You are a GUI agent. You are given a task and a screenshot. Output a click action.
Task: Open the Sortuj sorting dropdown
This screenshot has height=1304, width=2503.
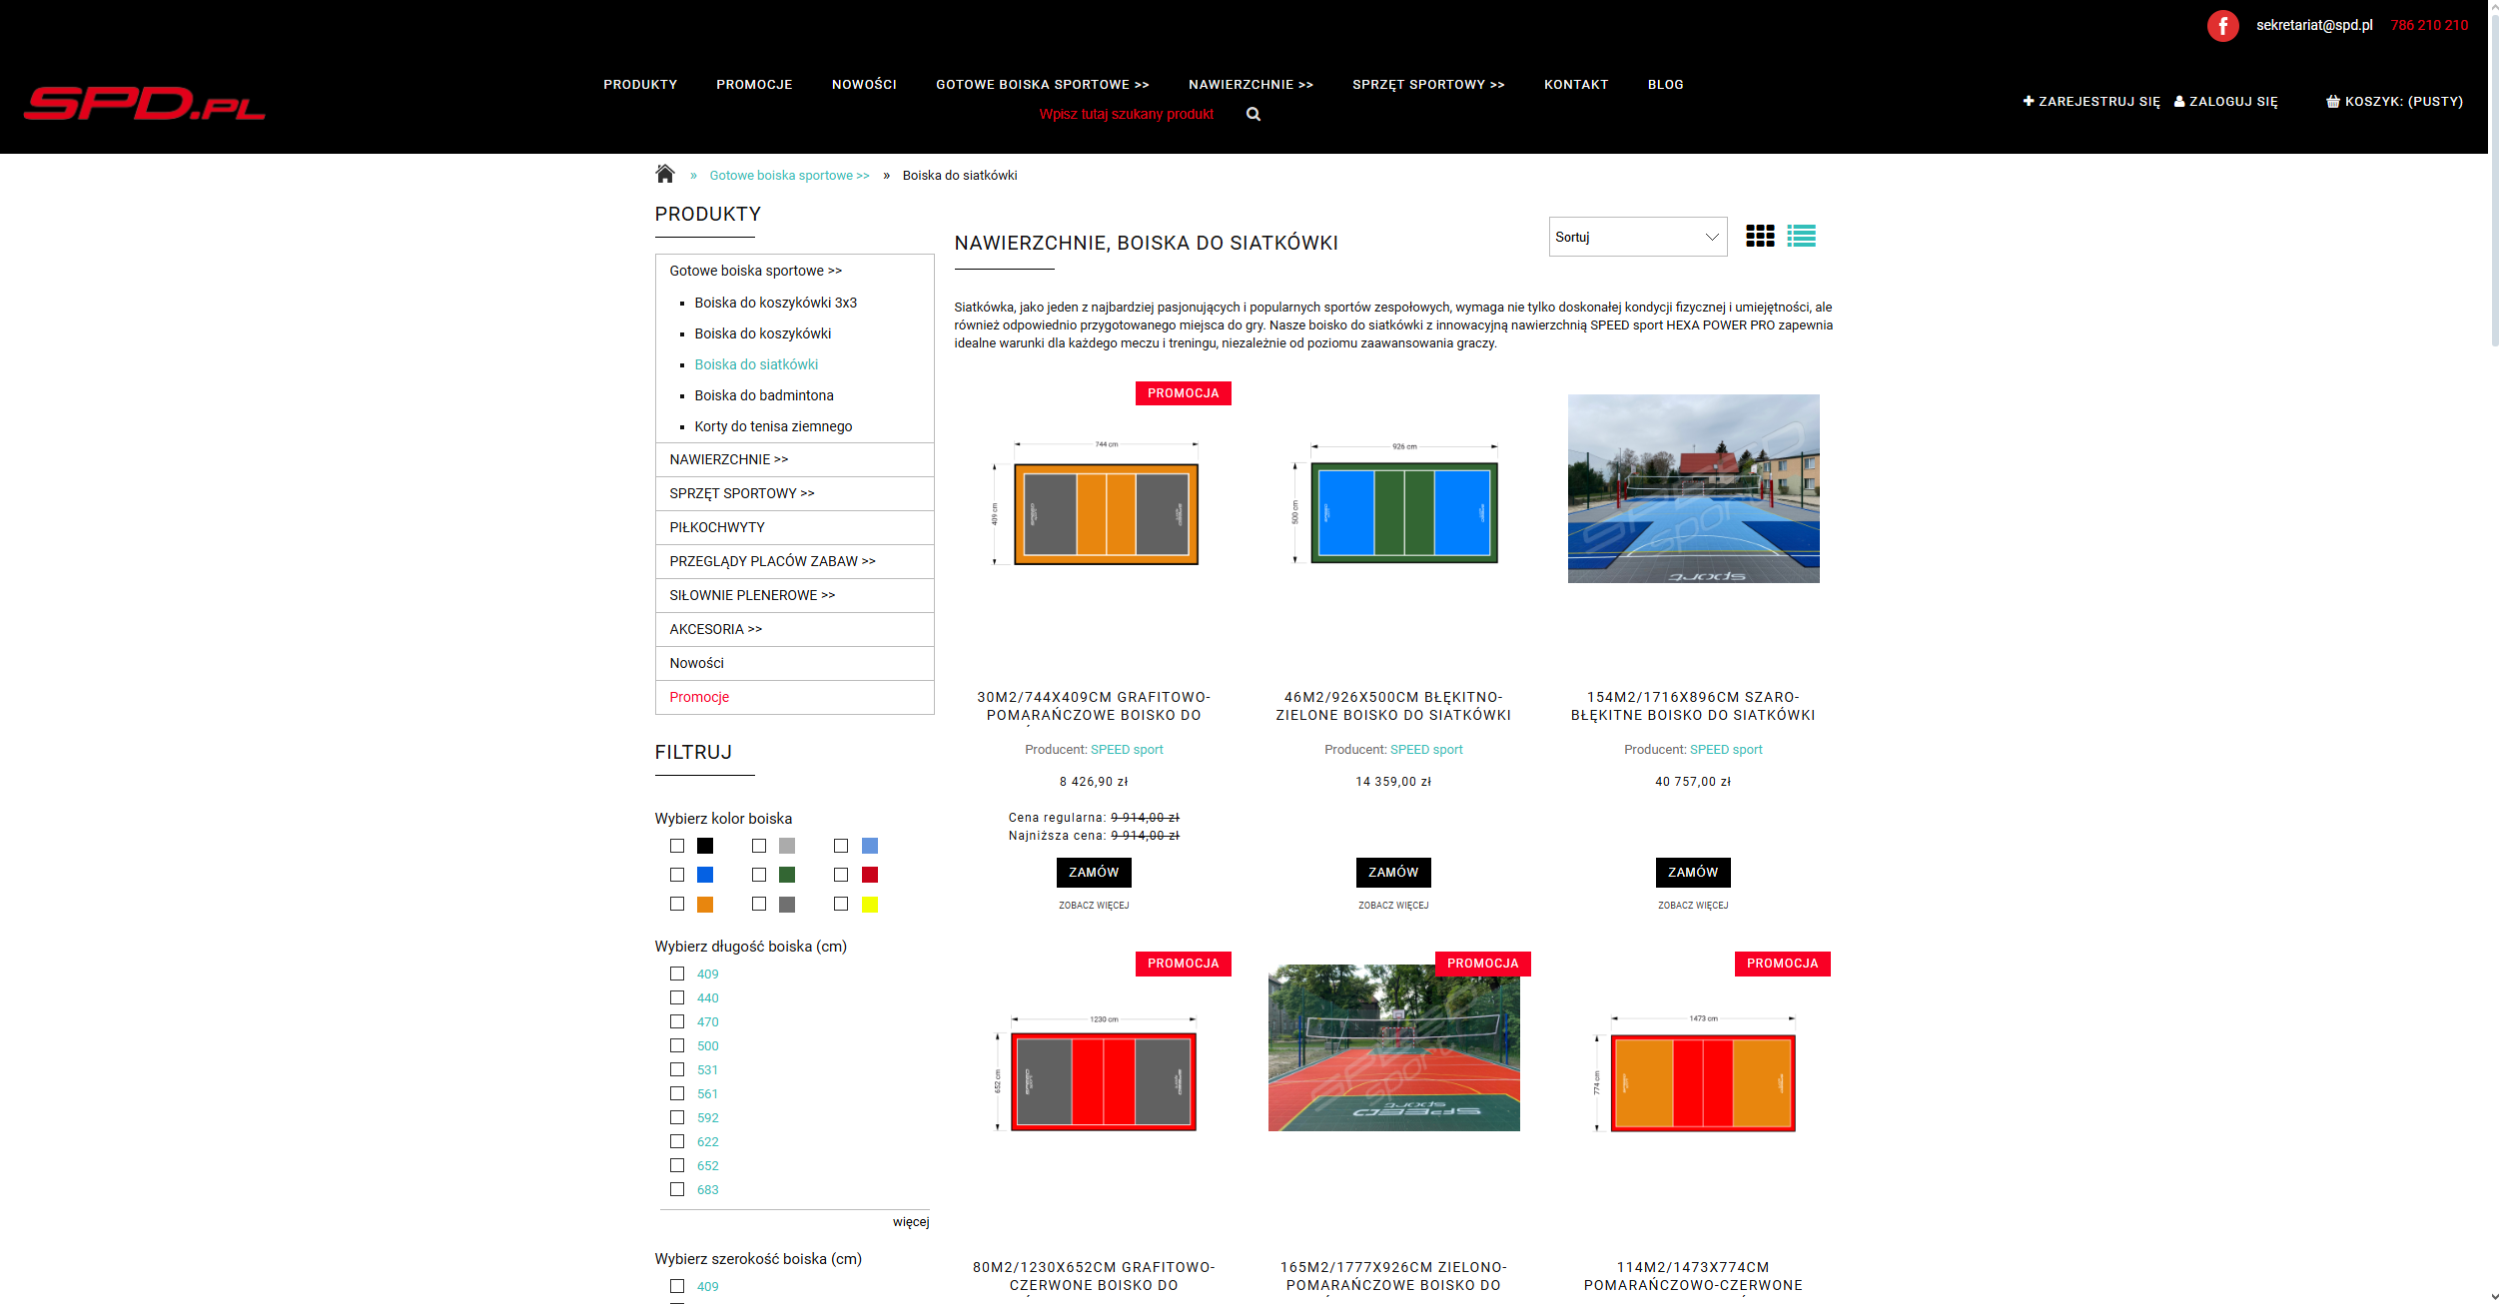(1637, 237)
